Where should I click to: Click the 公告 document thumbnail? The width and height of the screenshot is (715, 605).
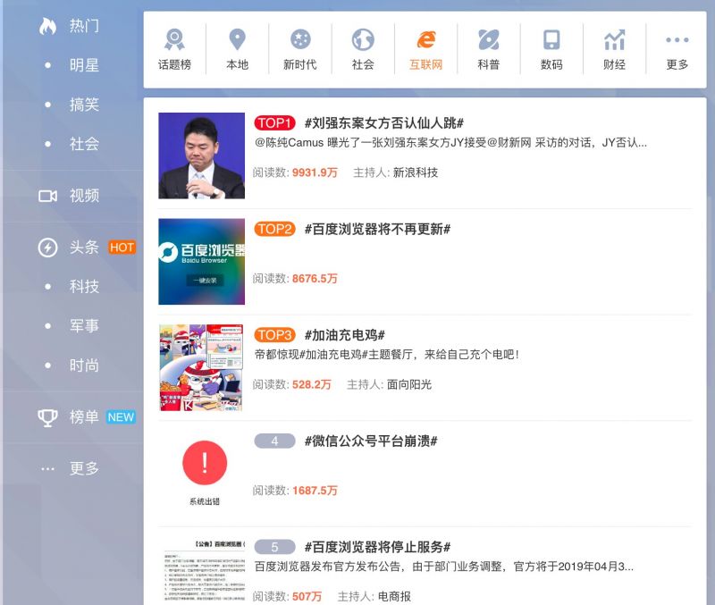(x=205, y=572)
